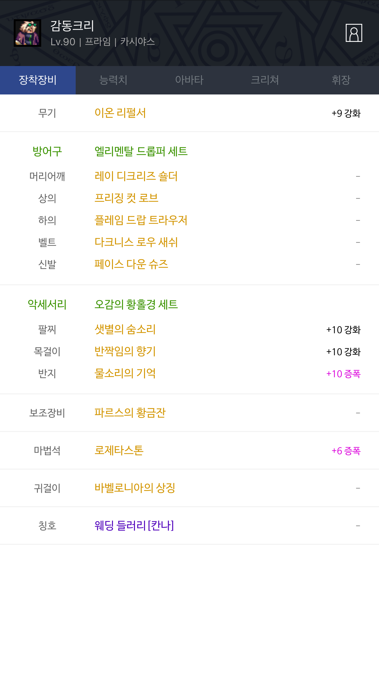Viewport: 379px width, 675px height.
Task: Open the 오감의 황홀경 세트 accessory set
Action: tap(136, 304)
